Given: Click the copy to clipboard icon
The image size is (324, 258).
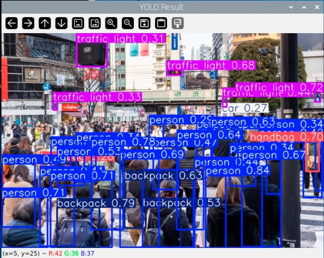Looking at the screenshot, I should point(161,23).
